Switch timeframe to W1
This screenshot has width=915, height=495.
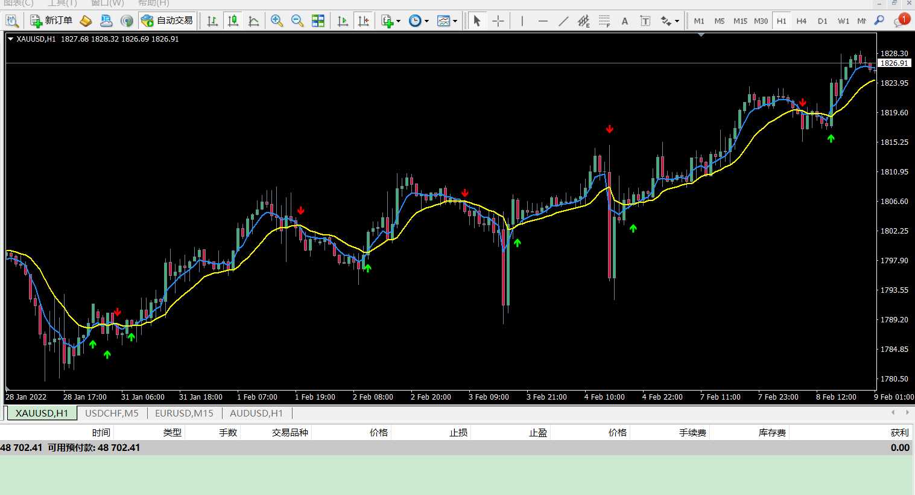point(843,21)
